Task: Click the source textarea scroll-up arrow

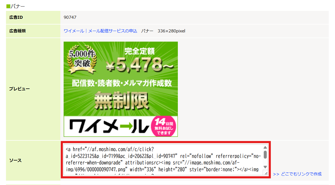Action: point(265,148)
